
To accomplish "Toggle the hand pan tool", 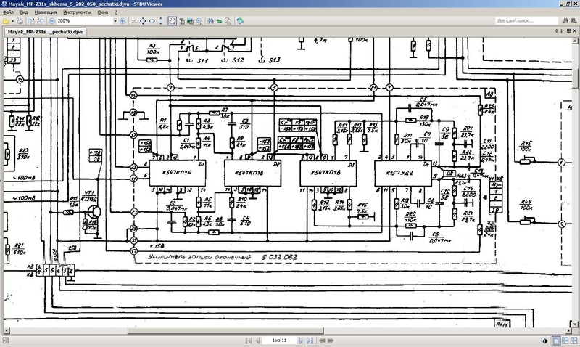I will coord(173,21).
